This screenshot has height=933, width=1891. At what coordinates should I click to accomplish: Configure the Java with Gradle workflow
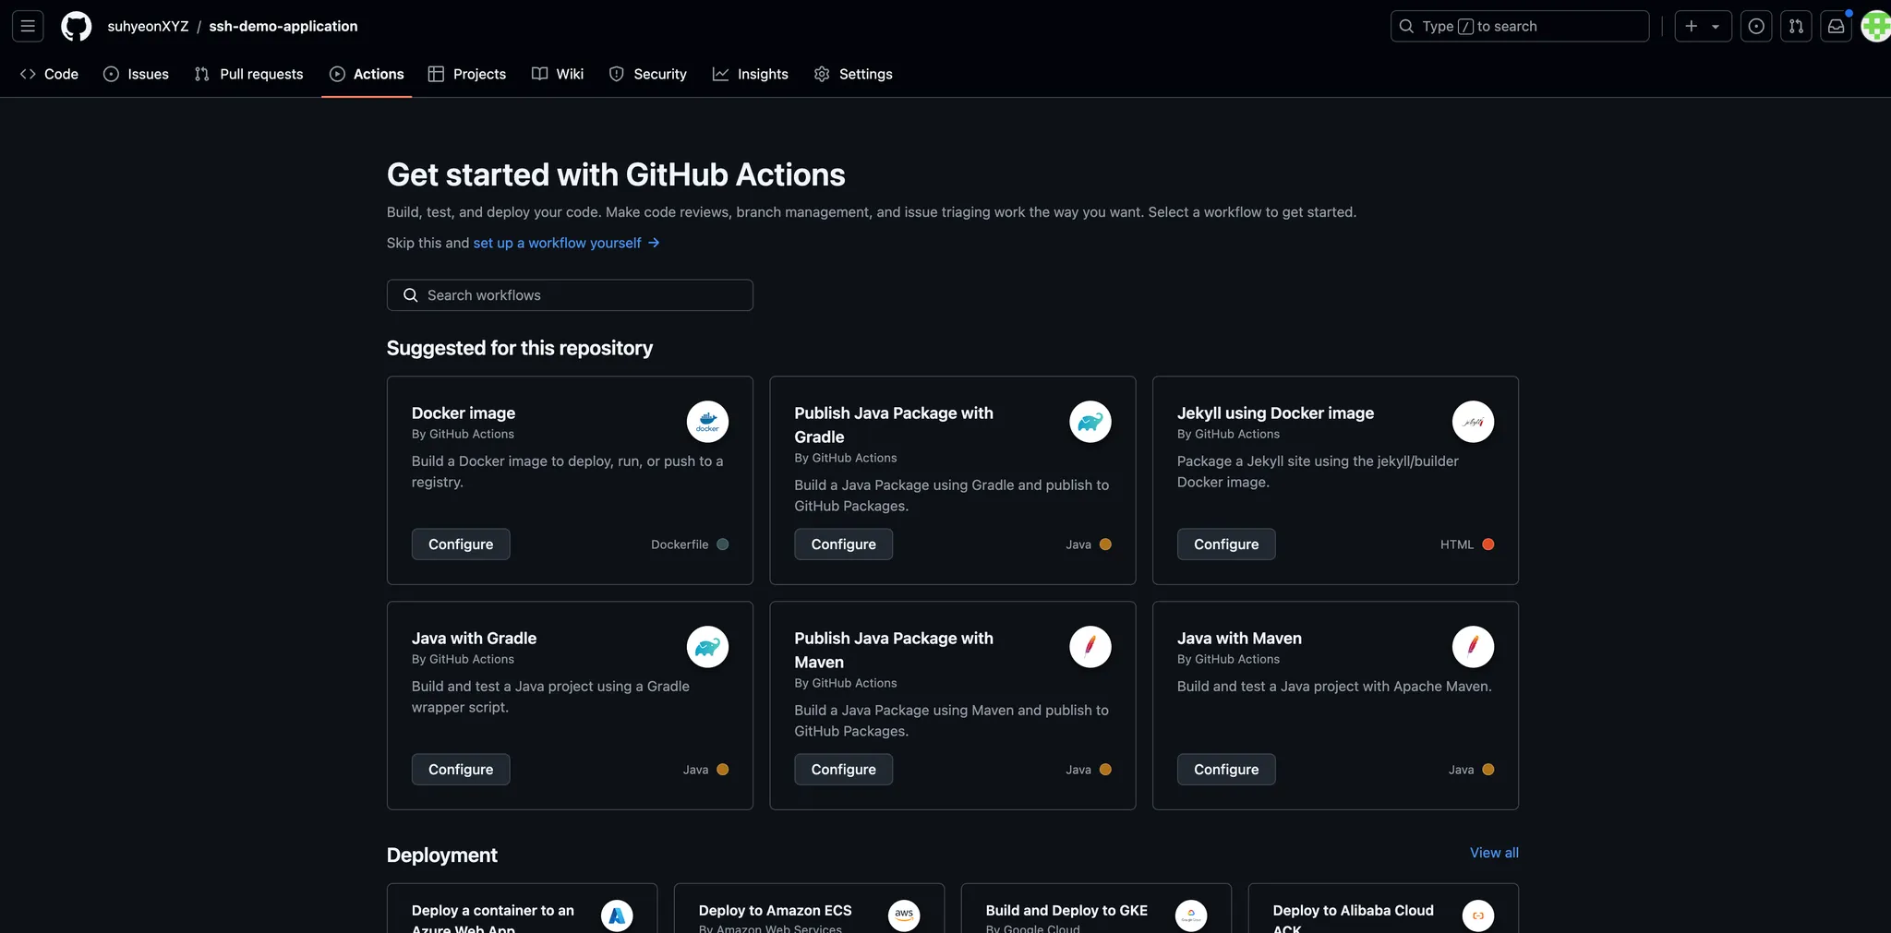pos(461,770)
